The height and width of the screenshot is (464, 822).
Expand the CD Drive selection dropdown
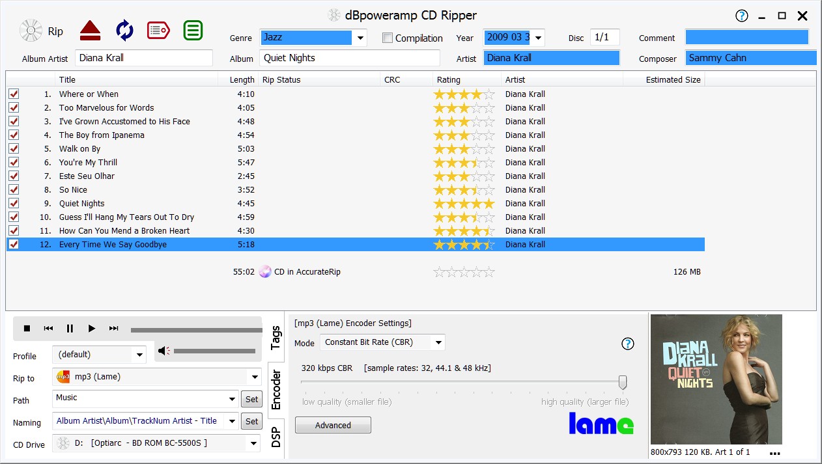point(254,444)
